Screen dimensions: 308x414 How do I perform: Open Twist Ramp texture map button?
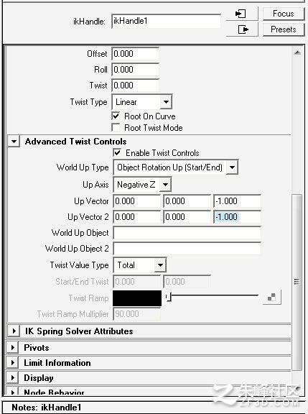click(x=272, y=298)
